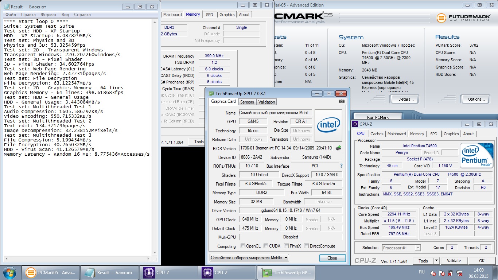Select the CPU tab in CPU-Z processor window
Image resolution: width=498 pixels, height=280 pixels.
click(361, 133)
